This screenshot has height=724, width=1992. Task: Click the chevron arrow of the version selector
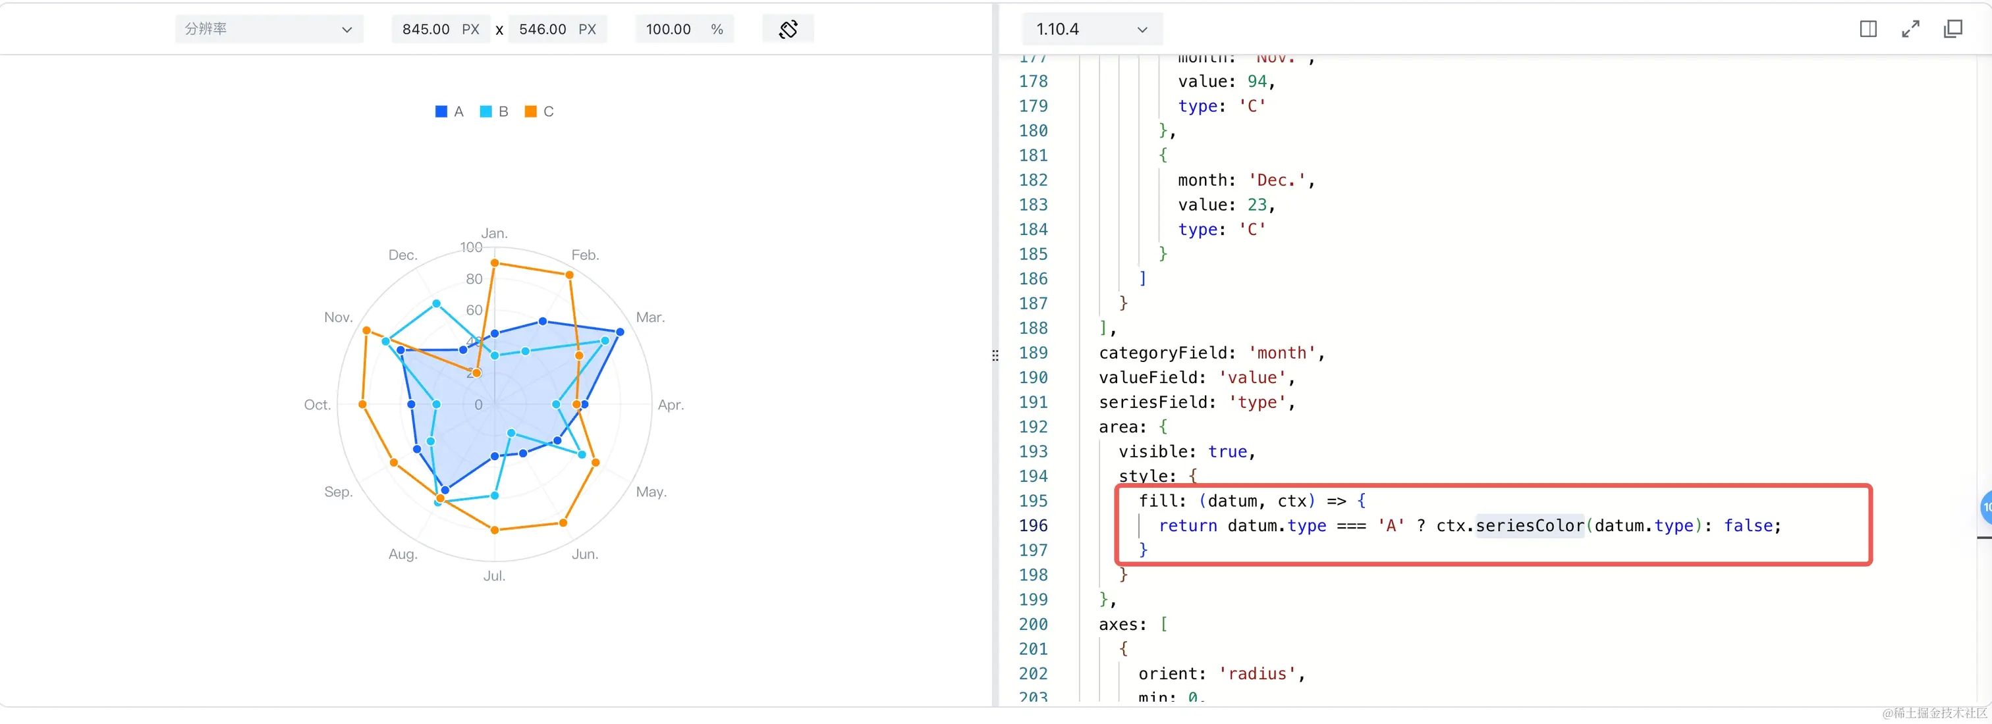[1142, 30]
